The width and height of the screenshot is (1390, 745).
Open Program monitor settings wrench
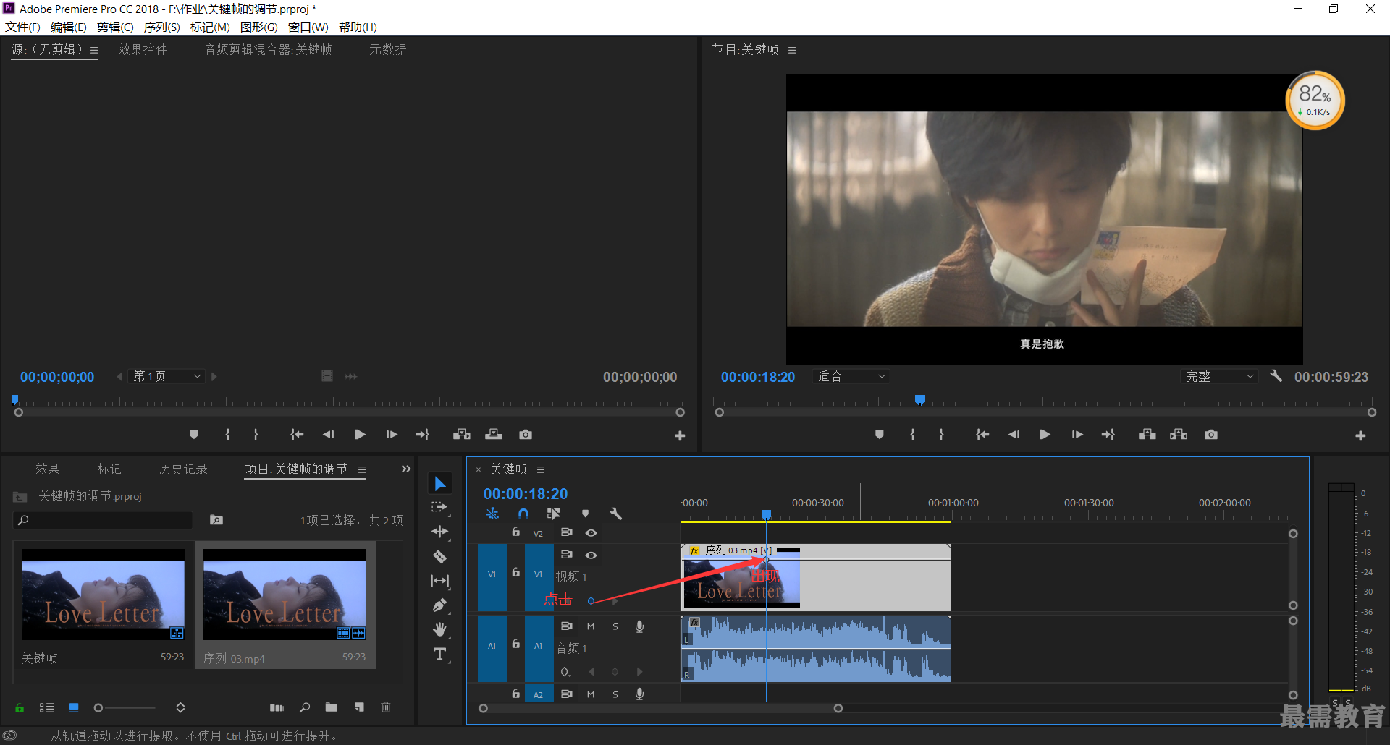pos(1276,376)
